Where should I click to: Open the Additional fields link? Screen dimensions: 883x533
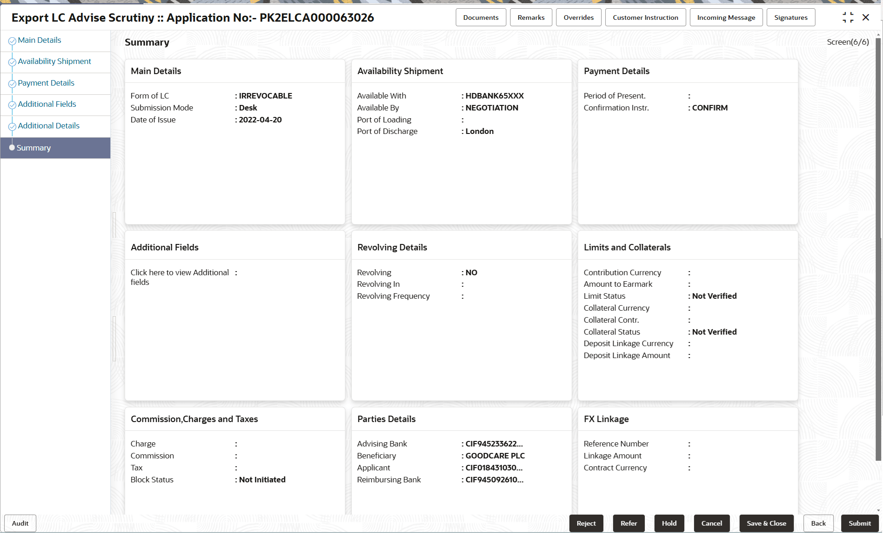coord(179,277)
